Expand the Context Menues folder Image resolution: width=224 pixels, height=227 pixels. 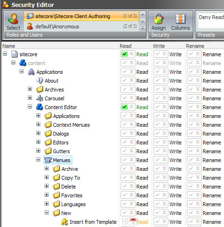(x=38, y=124)
